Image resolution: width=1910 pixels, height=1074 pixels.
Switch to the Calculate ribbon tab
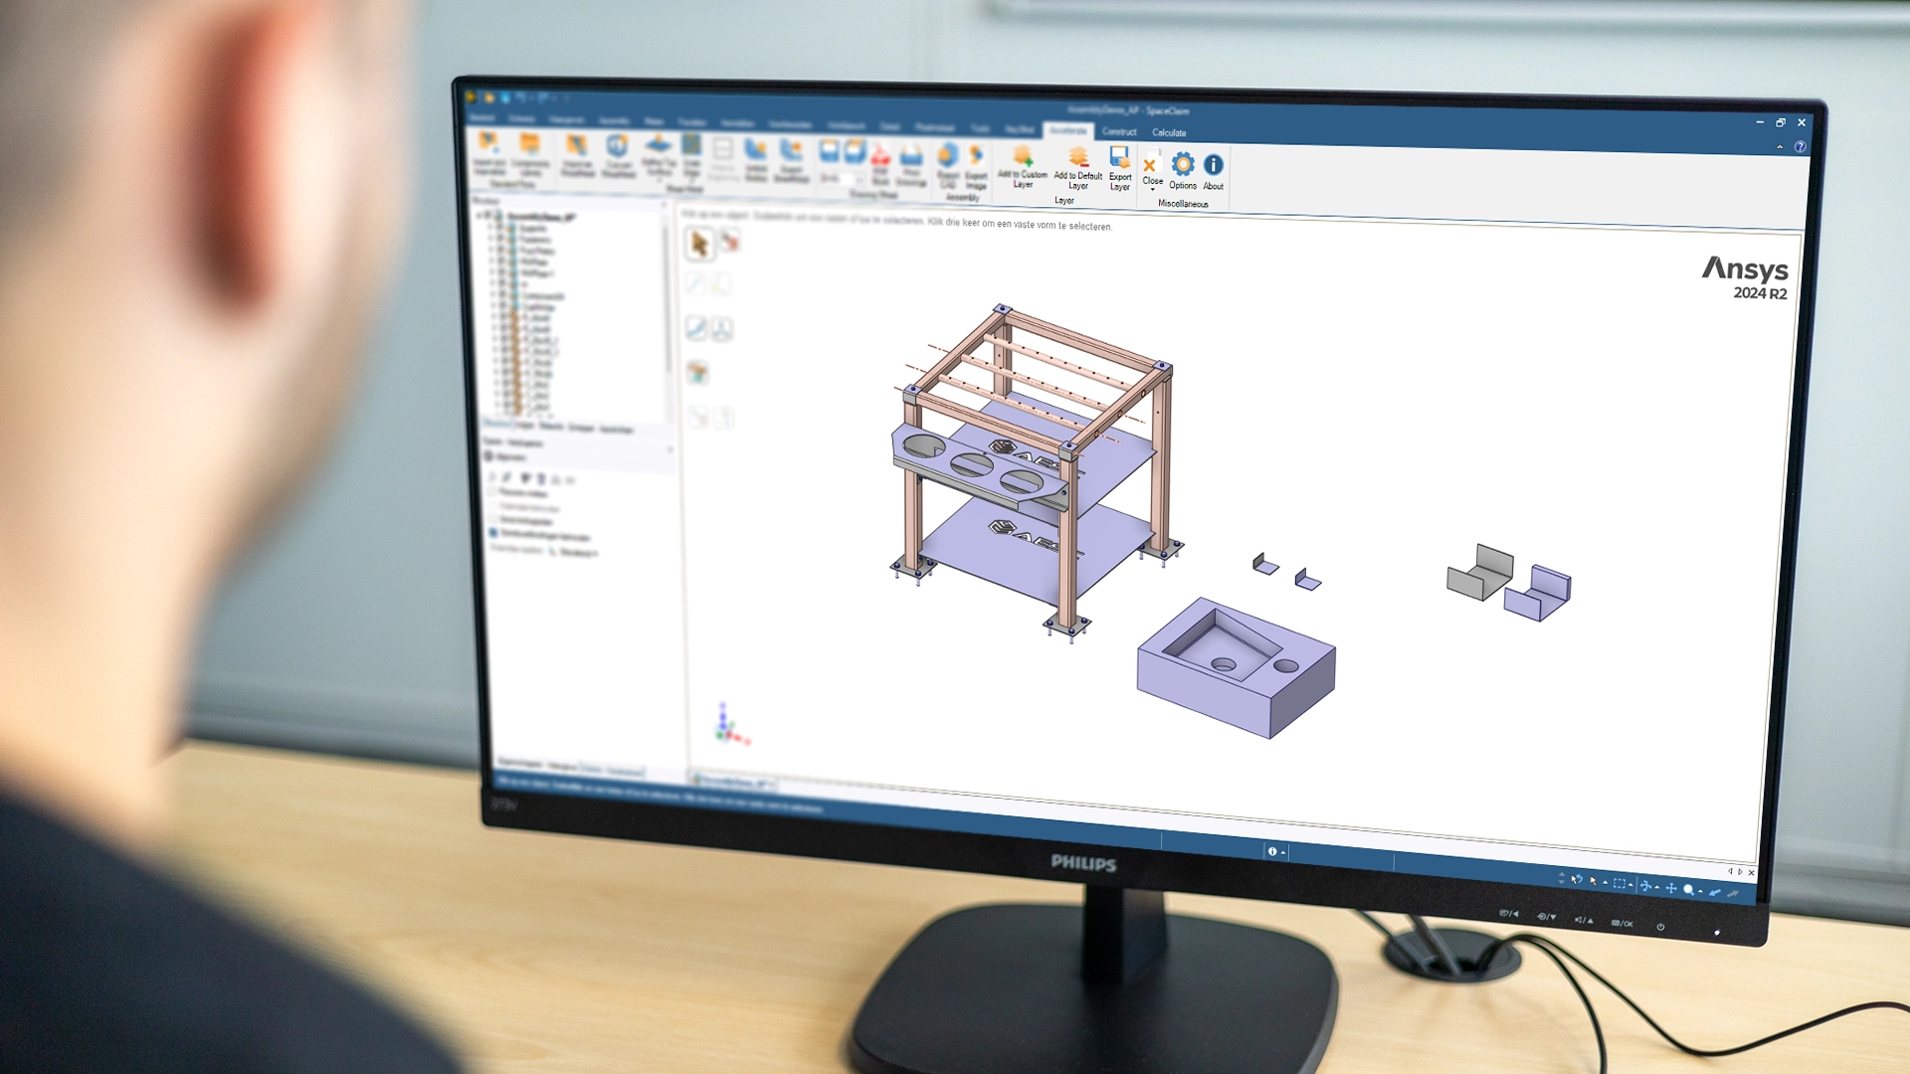pyautogui.click(x=1169, y=133)
